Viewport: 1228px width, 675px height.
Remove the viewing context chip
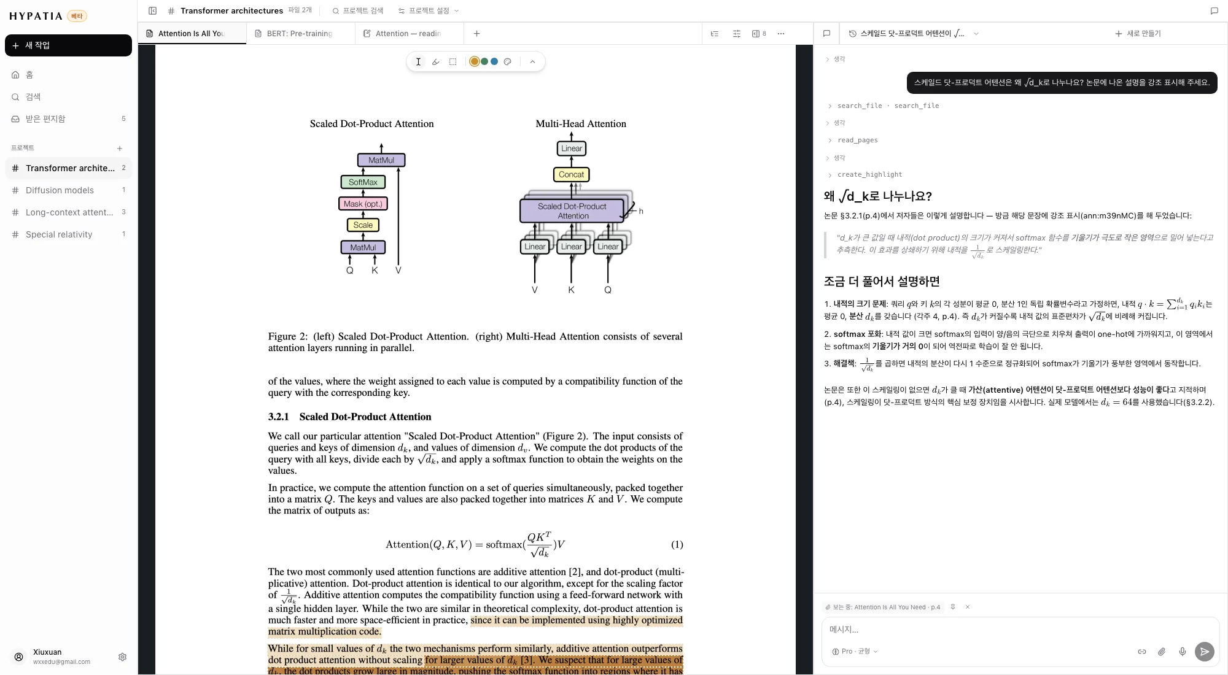pyautogui.click(x=968, y=607)
